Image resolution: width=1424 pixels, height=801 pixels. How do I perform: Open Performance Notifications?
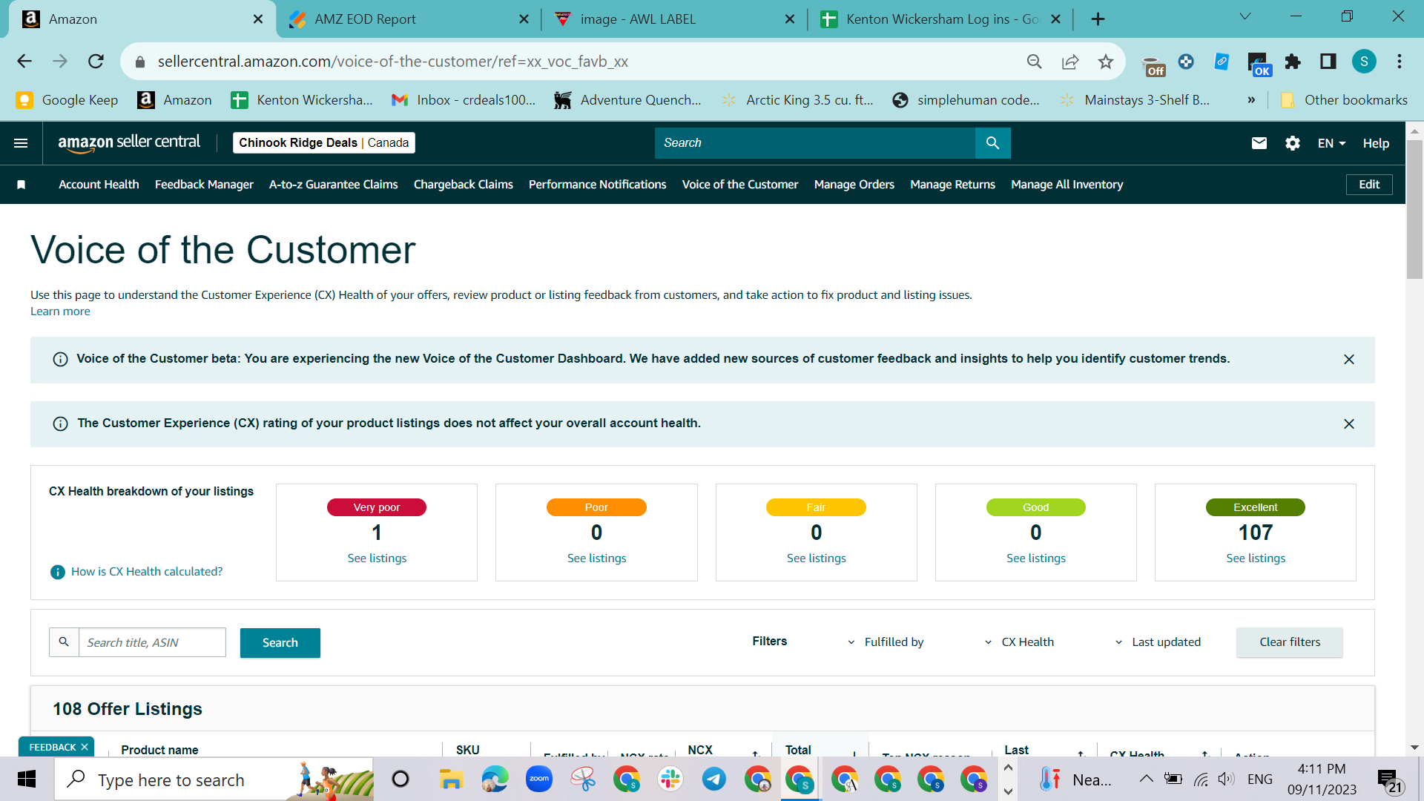pos(597,185)
